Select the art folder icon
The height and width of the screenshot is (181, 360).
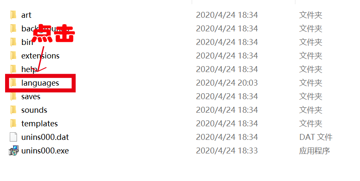click(x=13, y=15)
